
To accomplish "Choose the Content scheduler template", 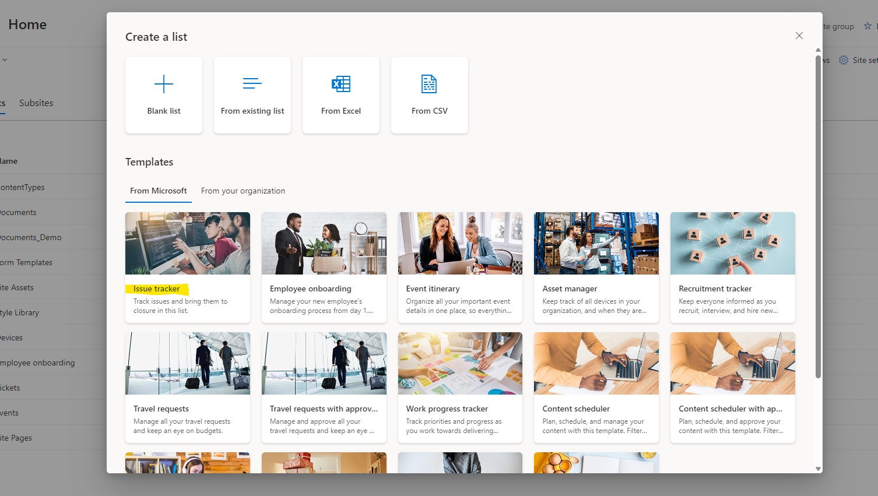I will 596,387.
